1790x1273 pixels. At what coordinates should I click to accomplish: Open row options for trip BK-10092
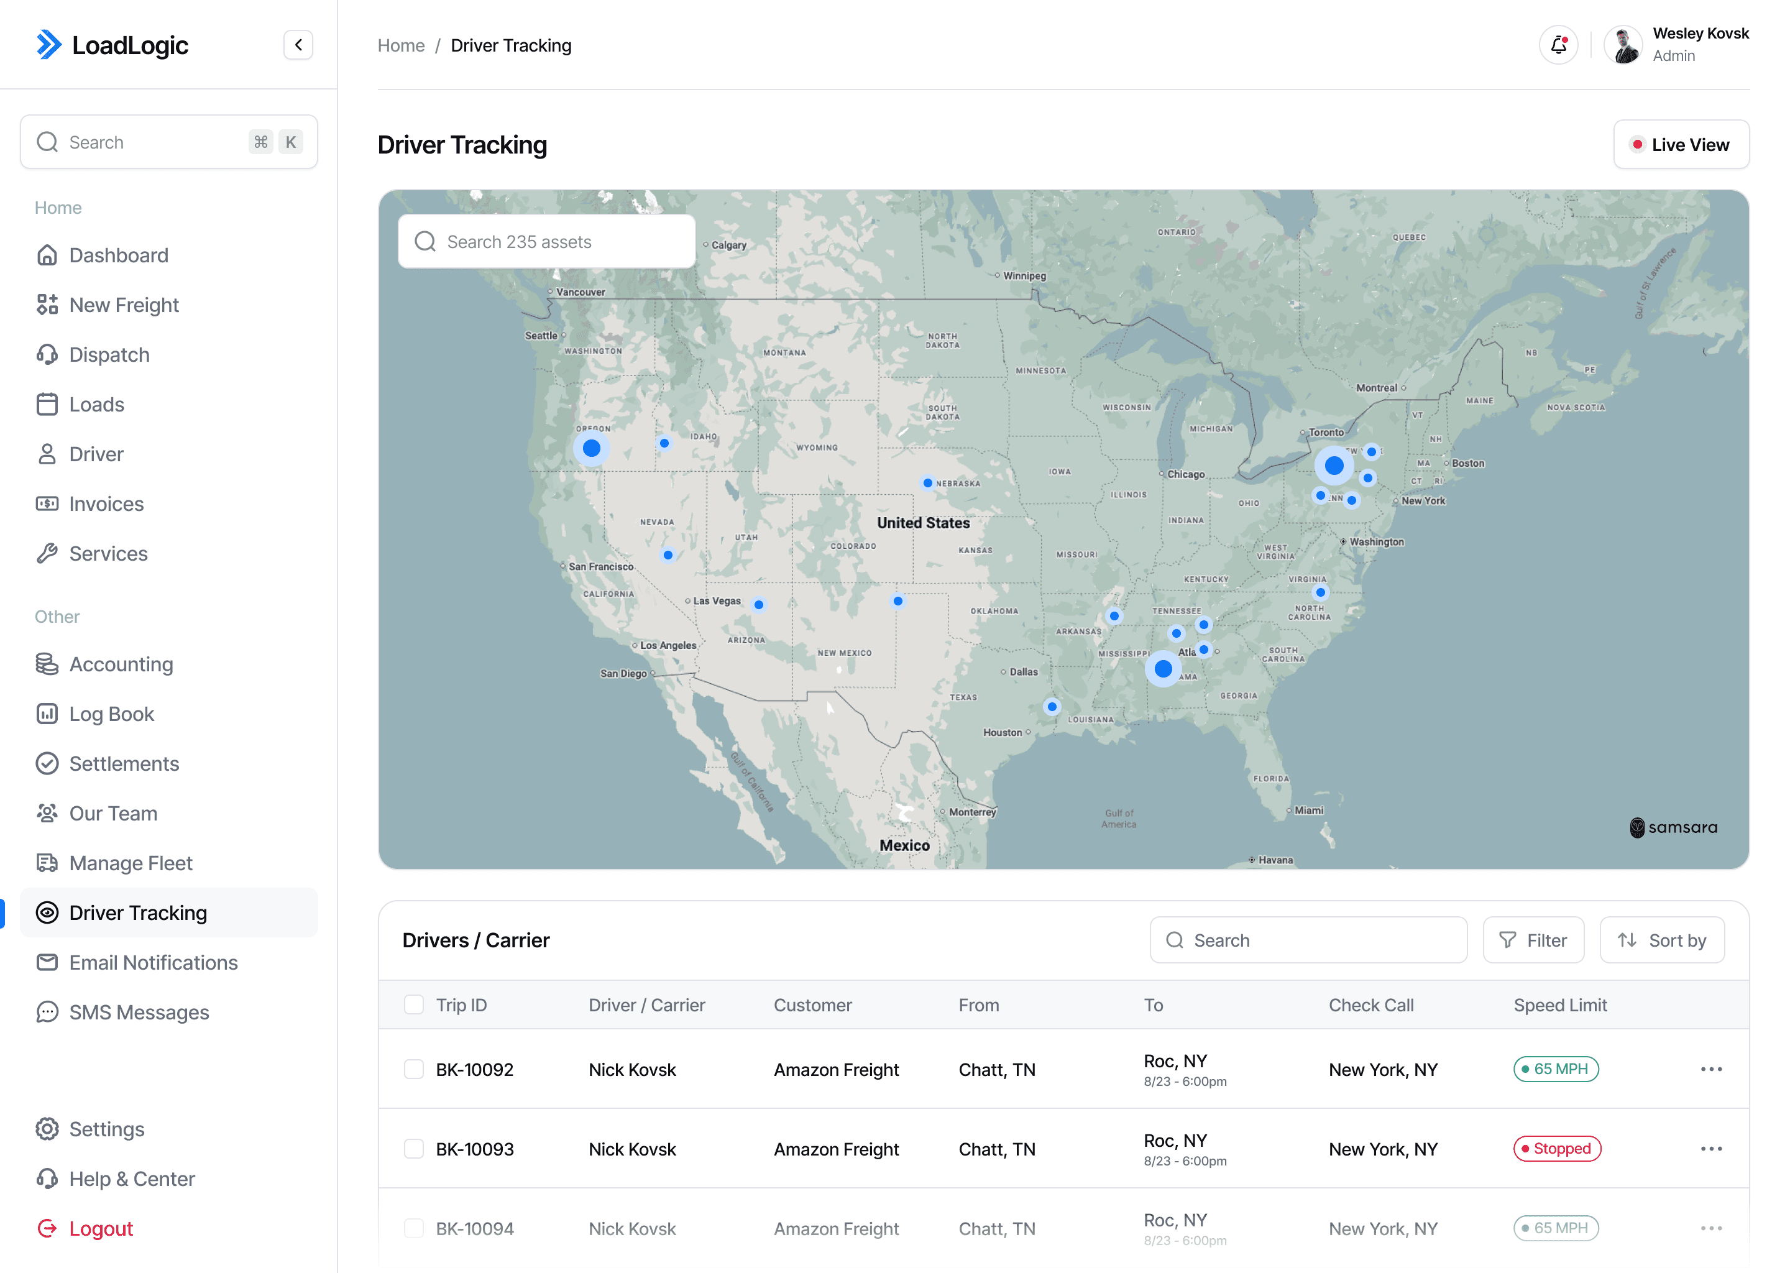point(1711,1070)
